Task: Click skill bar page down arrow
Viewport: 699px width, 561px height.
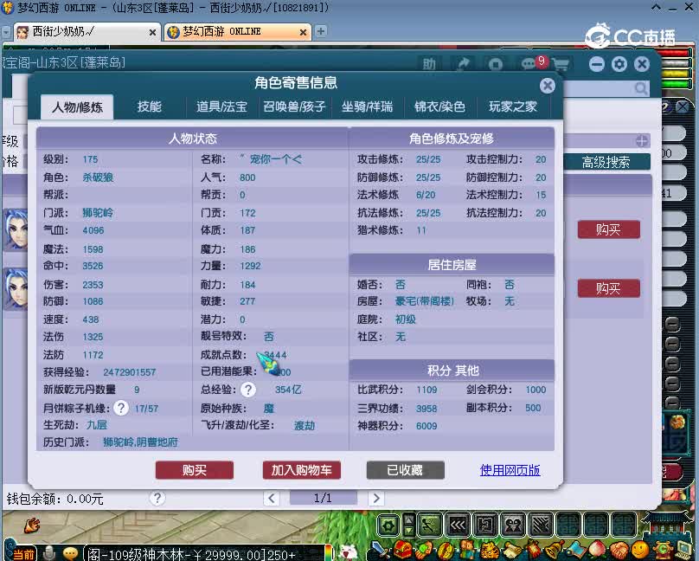Action: click(409, 531)
